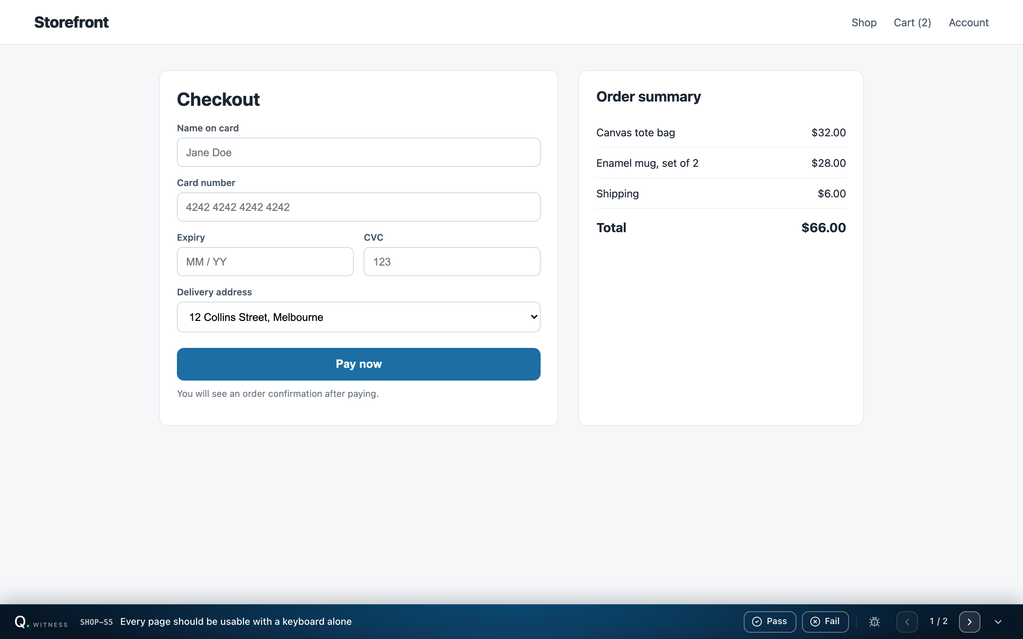The height and width of the screenshot is (639, 1023).
Task: Go to the next test step
Action: (969, 622)
